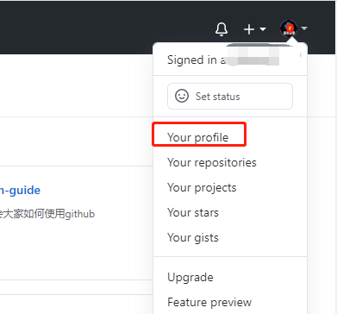
Task: Open Your projects from menu
Action: 202,188
